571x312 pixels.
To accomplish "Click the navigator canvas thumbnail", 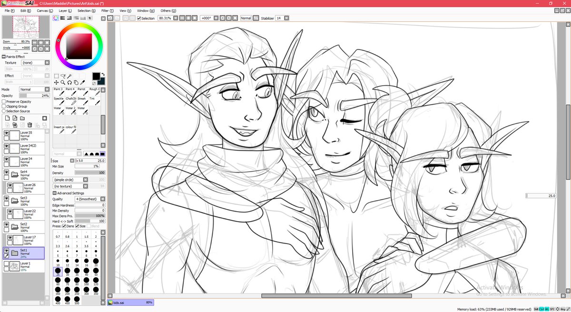I will [x=25, y=27].
